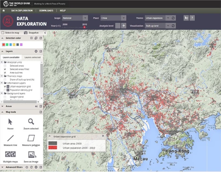Increase analysis level with plus button
Viewport: 221px width, 172px height.
[124, 26]
